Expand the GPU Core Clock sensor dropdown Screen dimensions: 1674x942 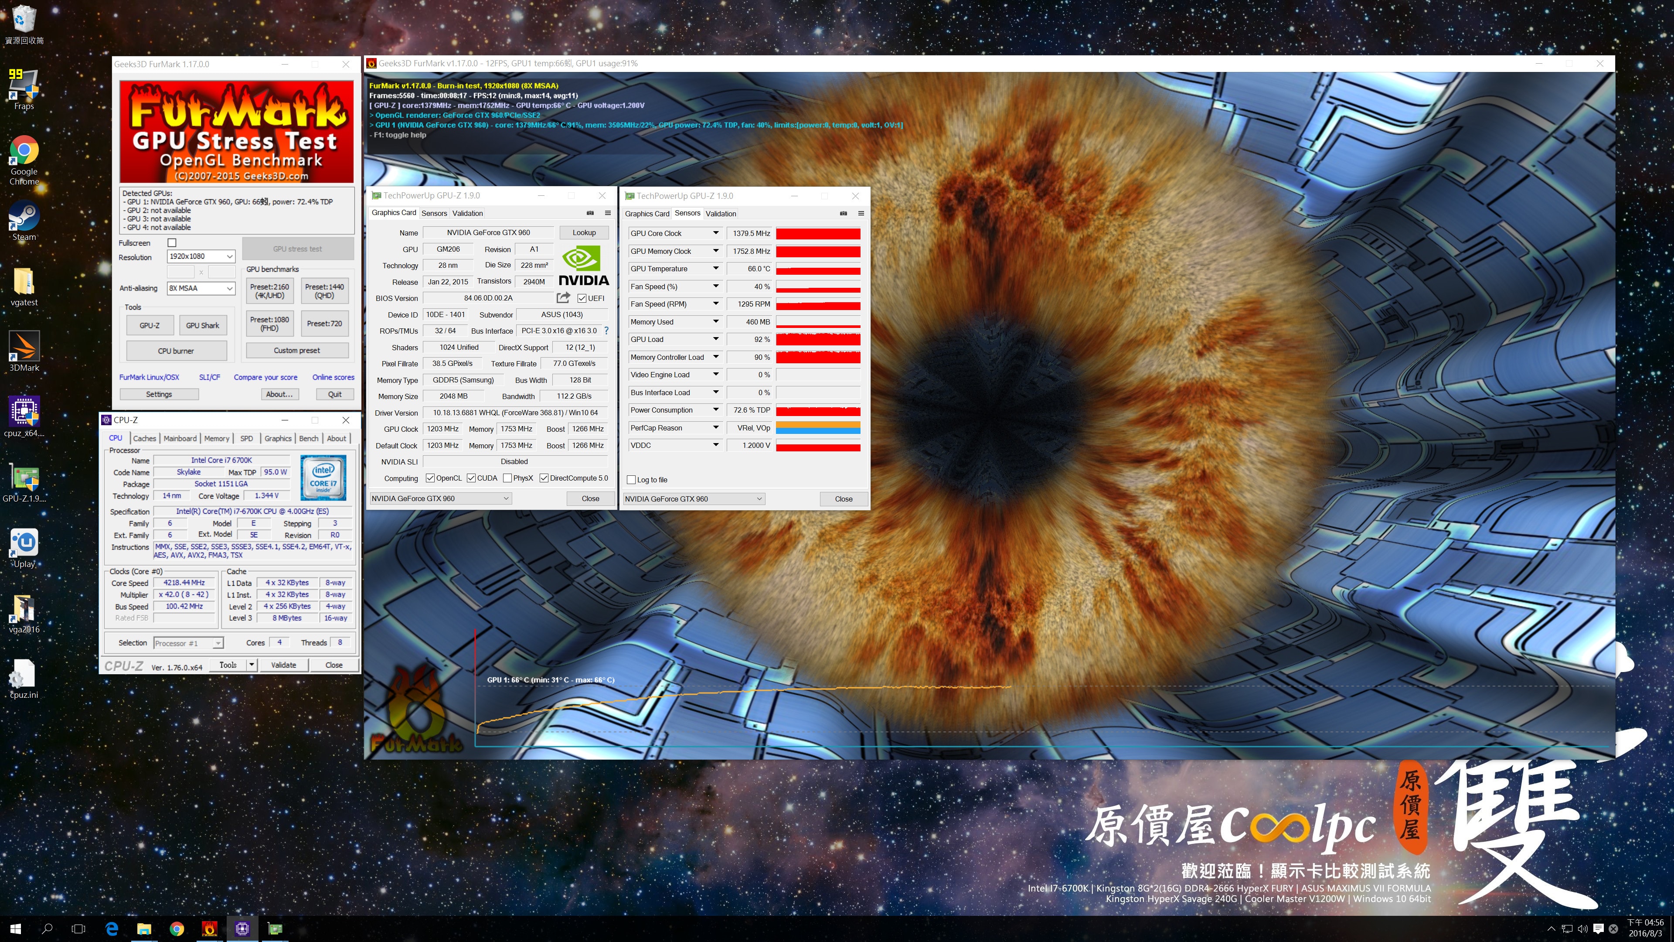point(715,233)
